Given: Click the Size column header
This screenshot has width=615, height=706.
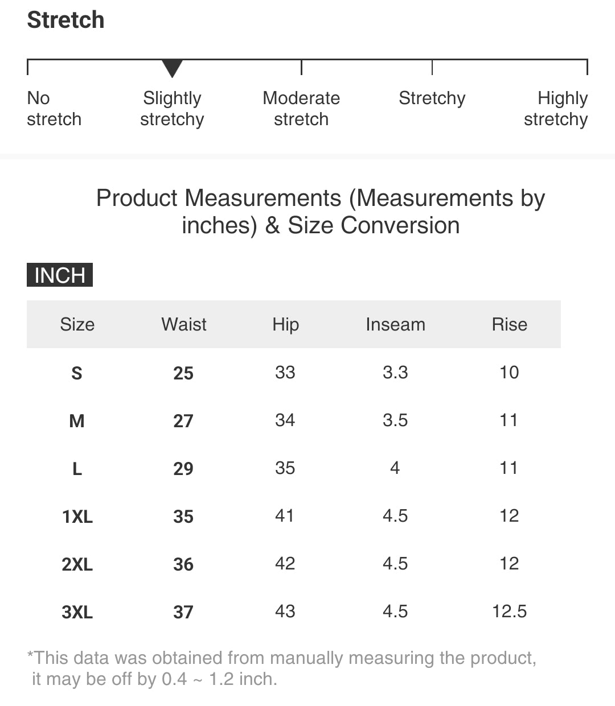Looking at the screenshot, I should click(x=77, y=324).
